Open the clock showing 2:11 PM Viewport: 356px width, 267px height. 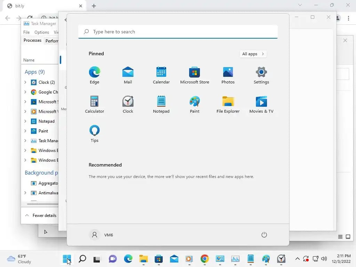pyautogui.click(x=341, y=259)
